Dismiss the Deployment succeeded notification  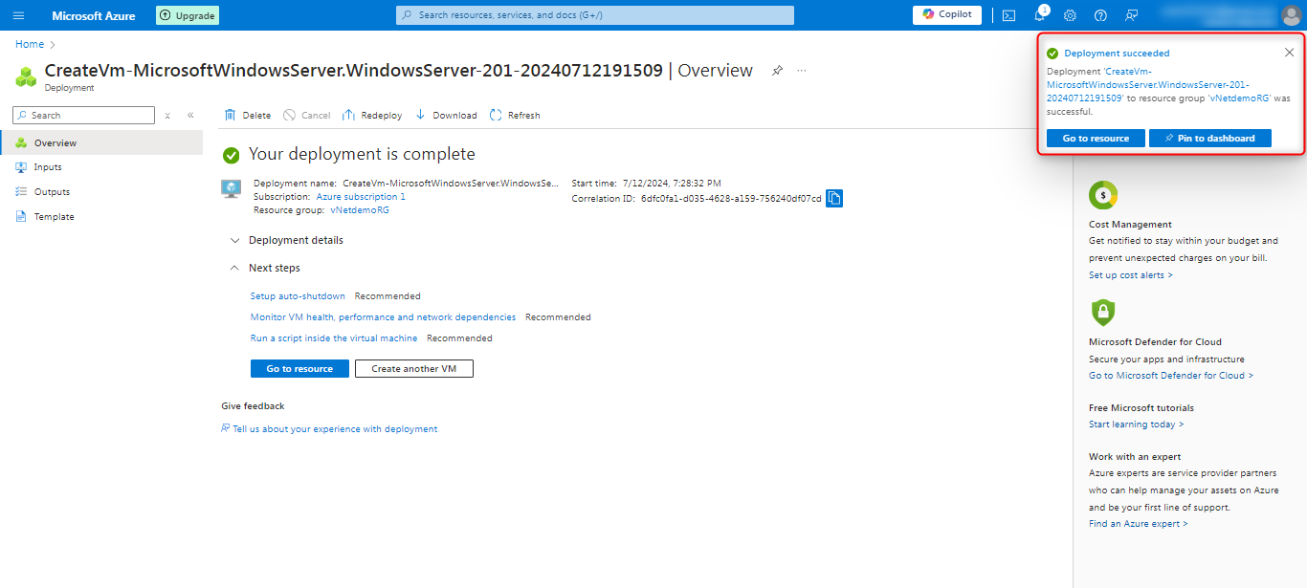[x=1289, y=53]
